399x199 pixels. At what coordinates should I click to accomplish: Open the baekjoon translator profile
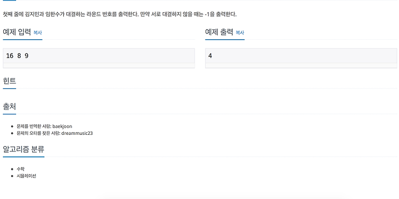(x=62, y=126)
